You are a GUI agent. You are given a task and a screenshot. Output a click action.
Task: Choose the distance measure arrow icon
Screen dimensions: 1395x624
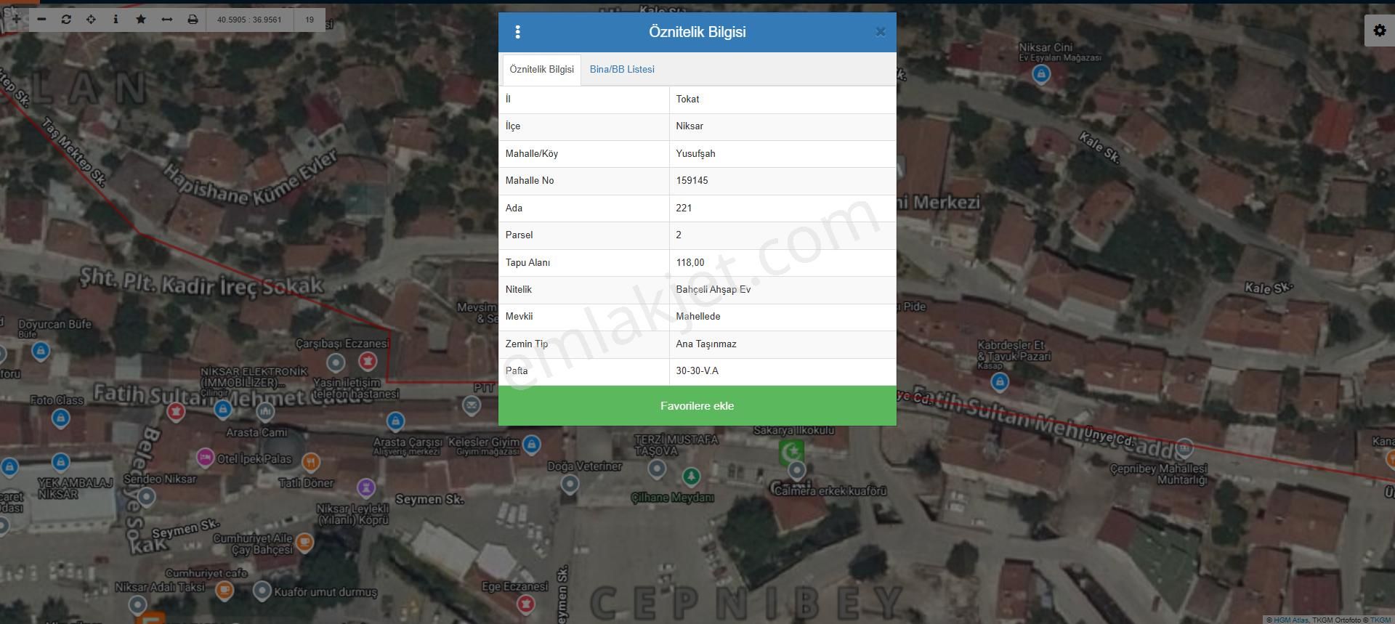(166, 19)
